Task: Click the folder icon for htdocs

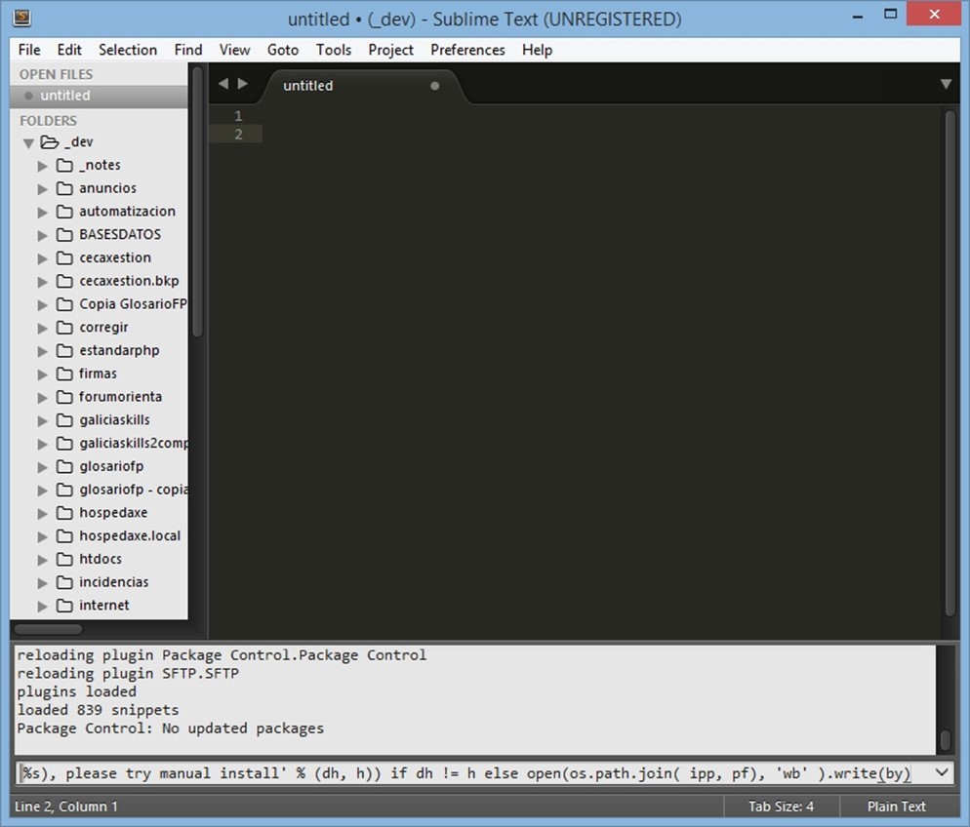Action: click(x=64, y=559)
